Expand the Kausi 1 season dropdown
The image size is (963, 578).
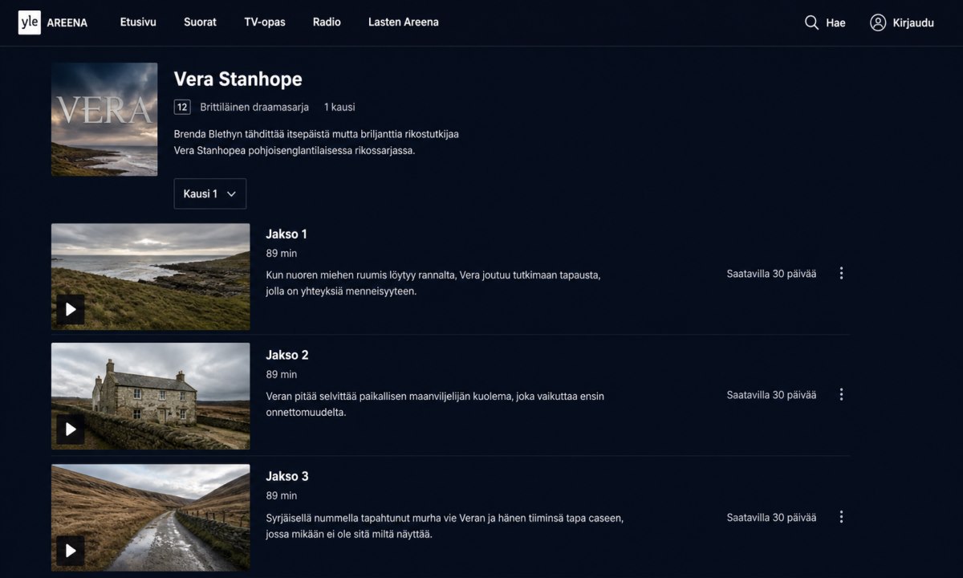(x=210, y=193)
